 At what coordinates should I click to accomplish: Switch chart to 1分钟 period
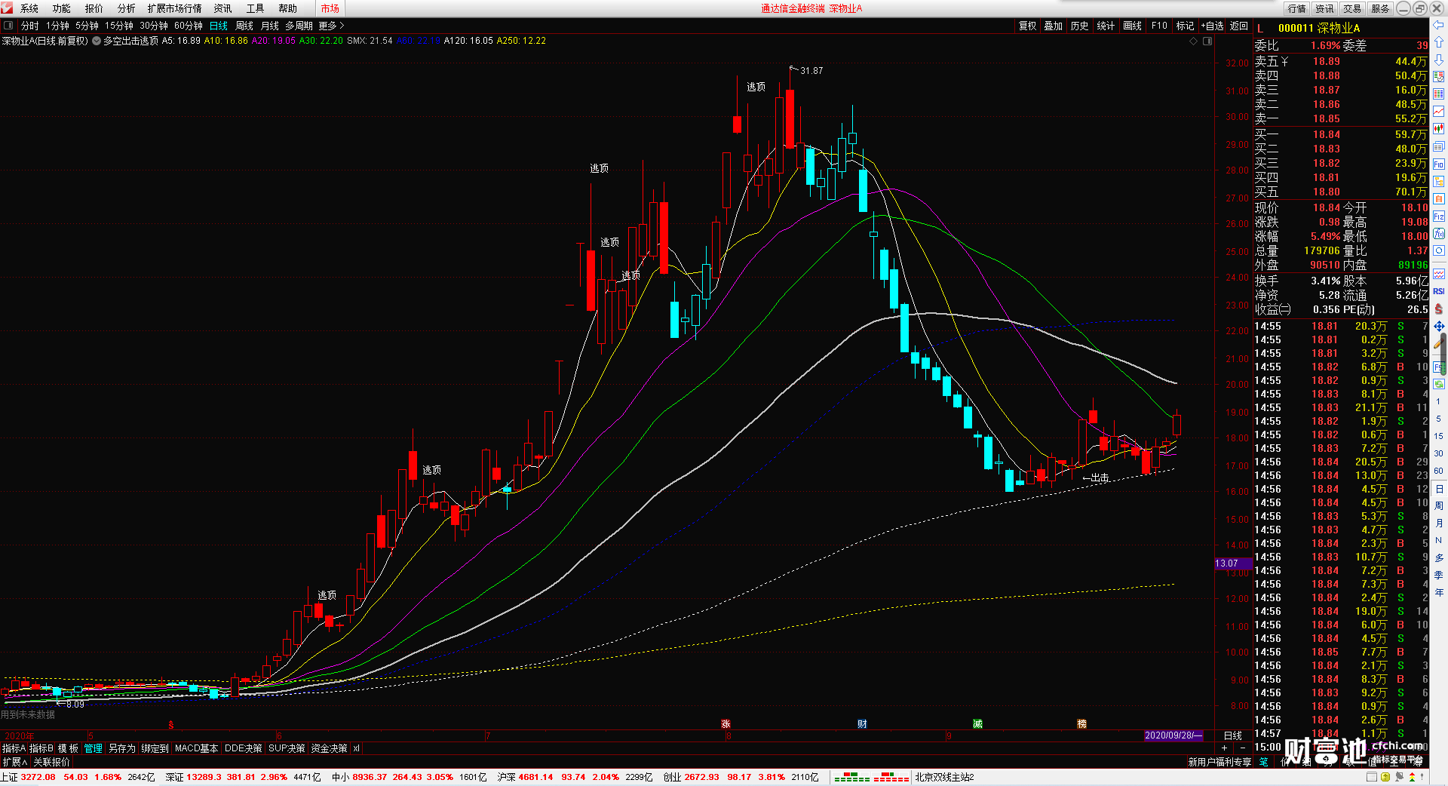[x=57, y=26]
